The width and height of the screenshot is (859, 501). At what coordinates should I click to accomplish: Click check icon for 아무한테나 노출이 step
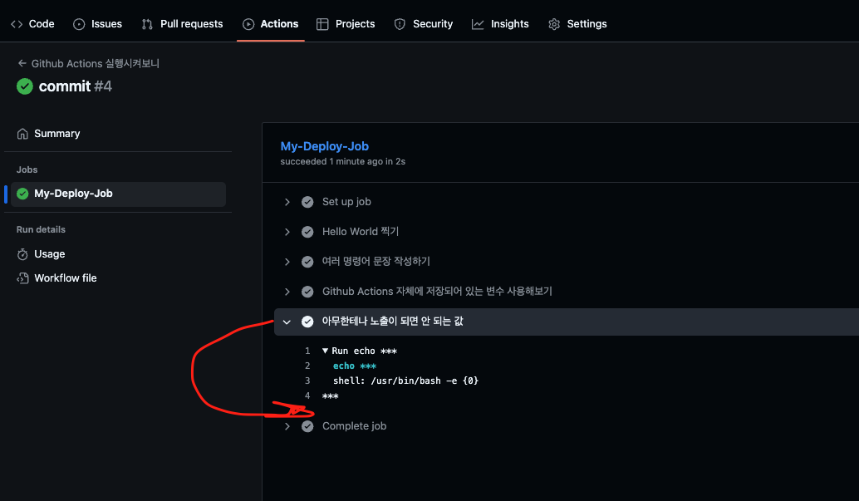(307, 322)
